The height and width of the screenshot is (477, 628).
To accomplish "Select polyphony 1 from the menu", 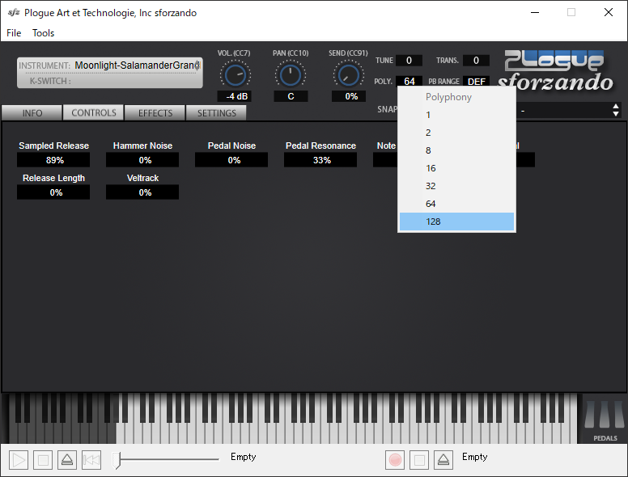I will click(x=456, y=116).
